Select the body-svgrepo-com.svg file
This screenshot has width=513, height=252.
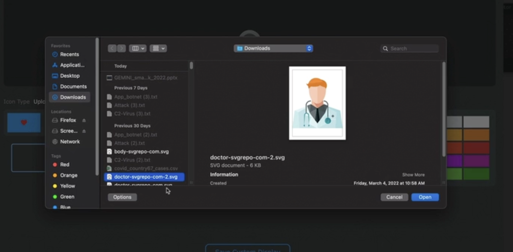click(x=141, y=151)
